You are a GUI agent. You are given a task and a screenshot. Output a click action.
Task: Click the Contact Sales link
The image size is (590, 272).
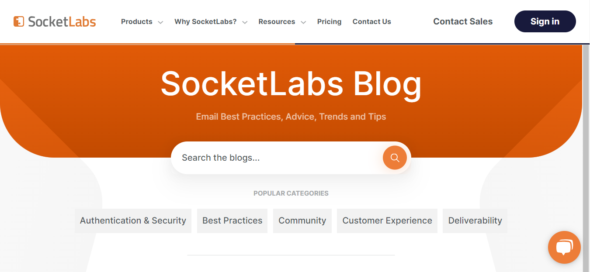pyautogui.click(x=462, y=21)
